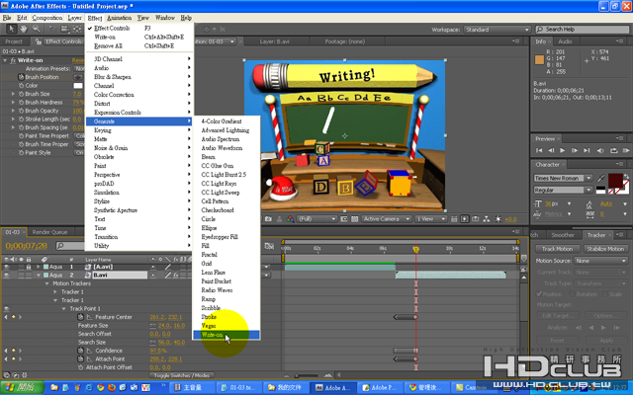Screen dimensions: 633x395
Task: Collapse the Track Point 1 group
Action: pos(63,309)
